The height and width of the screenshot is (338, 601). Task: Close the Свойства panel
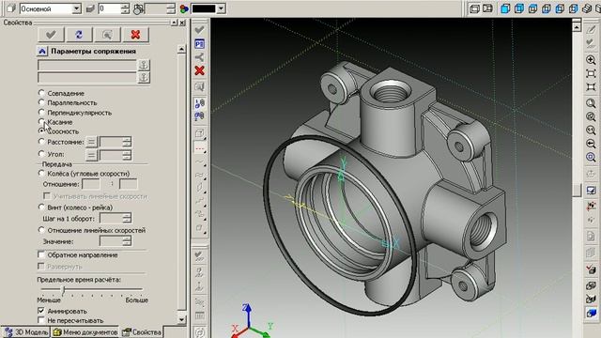pos(182,23)
